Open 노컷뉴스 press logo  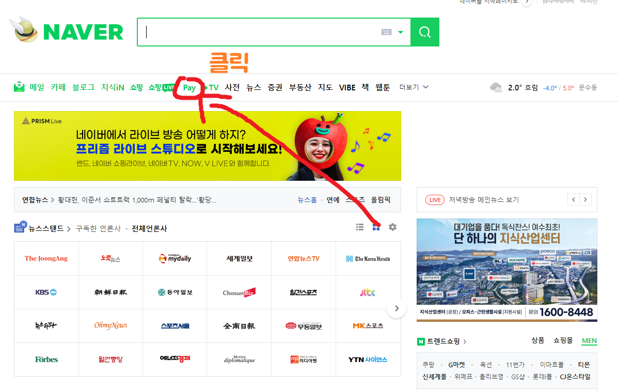[111, 259]
